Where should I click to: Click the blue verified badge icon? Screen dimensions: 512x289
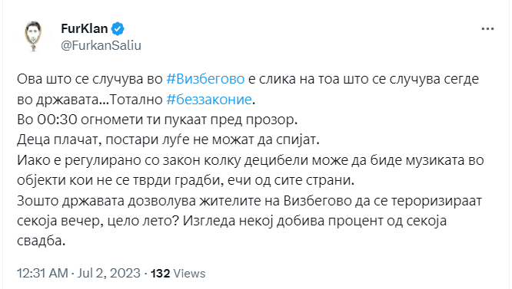point(118,29)
